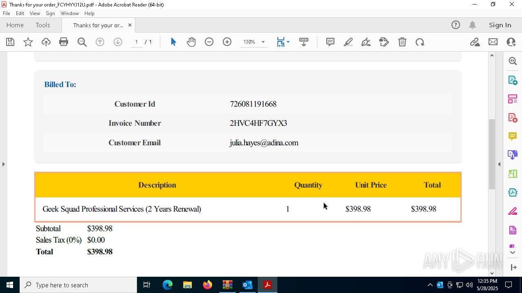Open the Help question mark icon

[x=456, y=25]
